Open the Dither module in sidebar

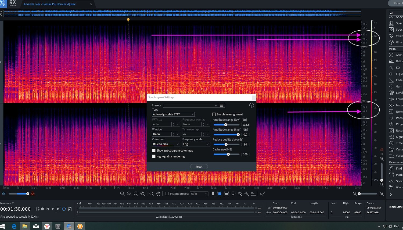click(x=391, y=61)
